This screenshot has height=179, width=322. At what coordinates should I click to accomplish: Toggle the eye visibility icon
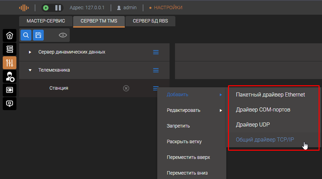[x=63, y=35]
